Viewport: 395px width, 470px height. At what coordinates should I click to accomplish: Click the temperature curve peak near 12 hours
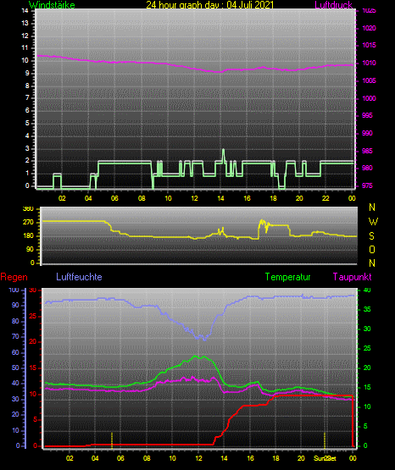195,356
